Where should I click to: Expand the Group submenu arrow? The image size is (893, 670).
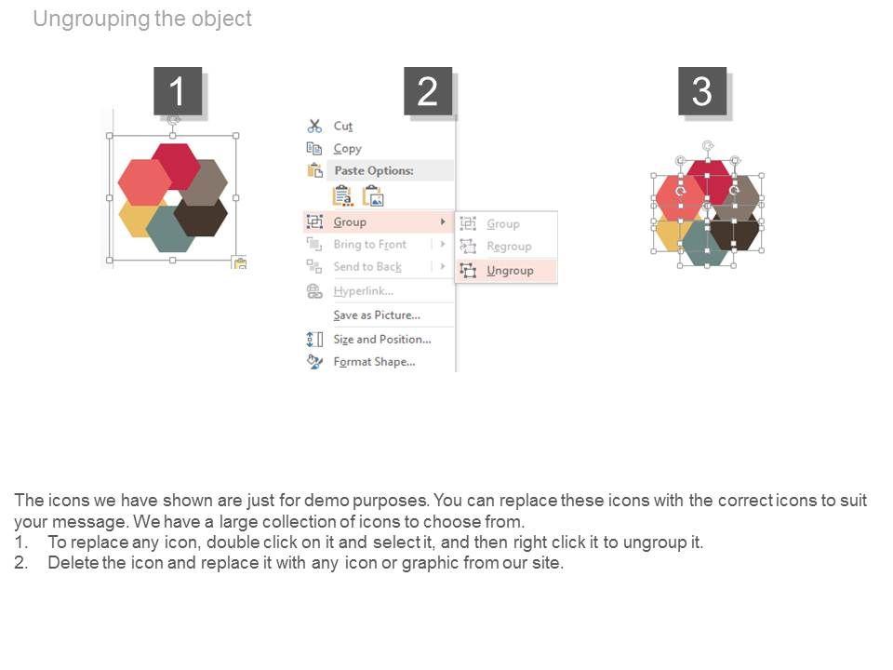tap(442, 221)
